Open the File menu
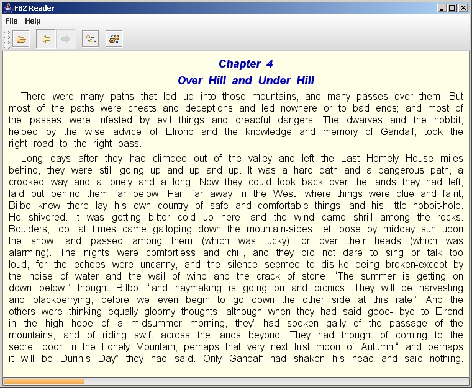The height and width of the screenshot is (388, 472). coord(12,21)
